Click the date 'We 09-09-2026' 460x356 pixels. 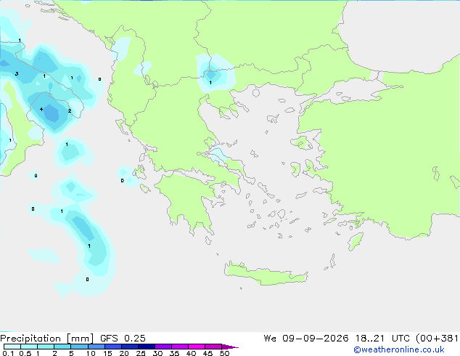point(306,339)
